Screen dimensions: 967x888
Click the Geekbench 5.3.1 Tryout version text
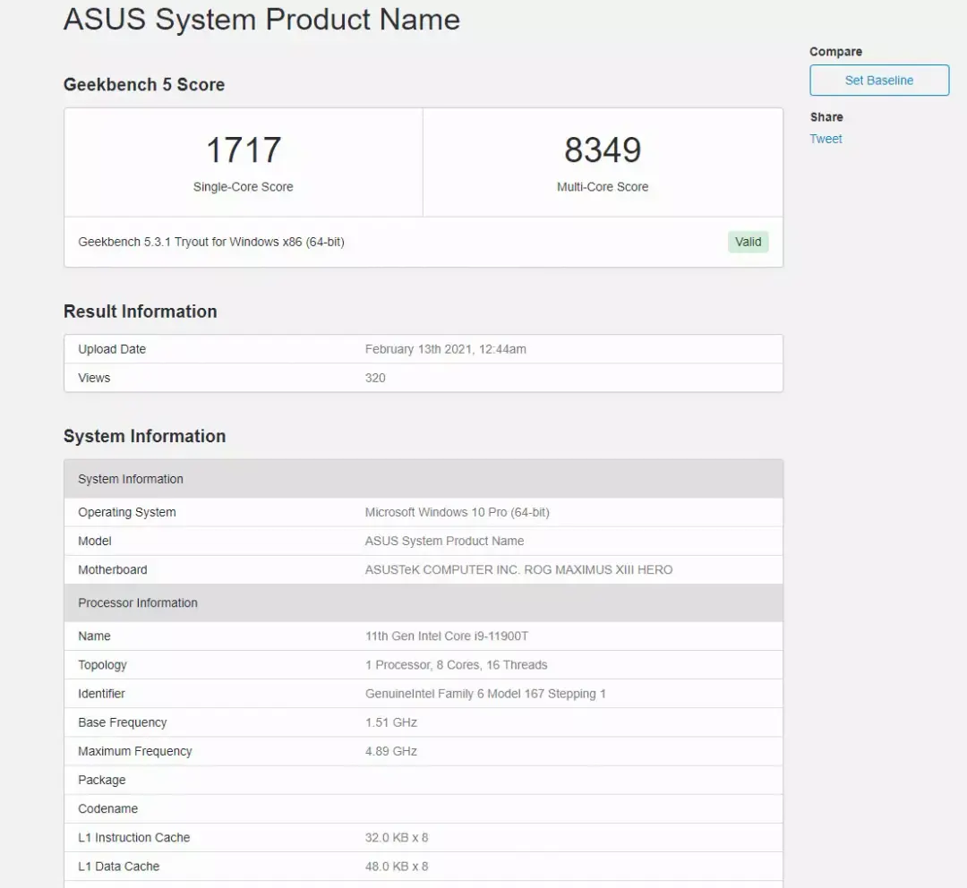tap(211, 242)
